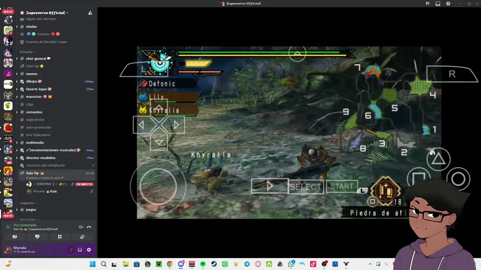481x270 pixels.
Task: Click the EN DIRECTO live badge
Action: (84, 184)
